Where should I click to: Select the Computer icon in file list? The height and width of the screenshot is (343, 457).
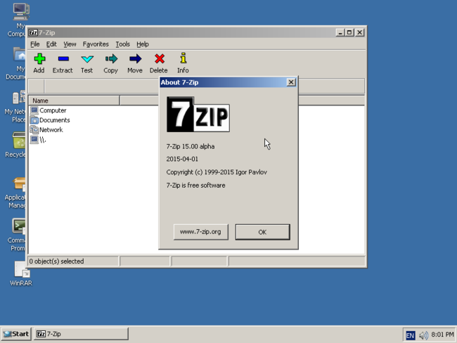click(x=34, y=110)
